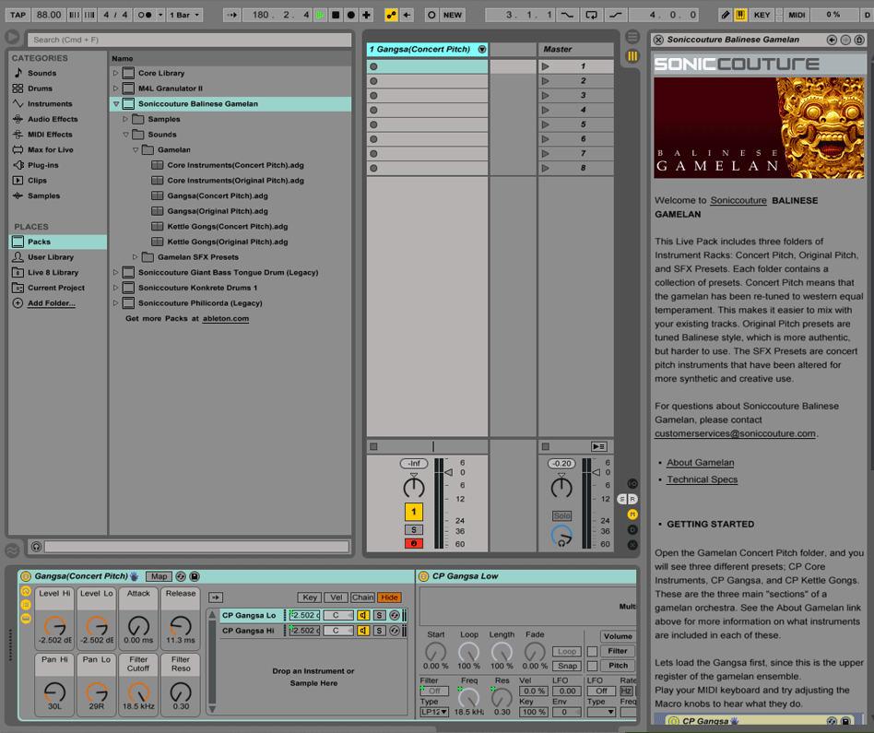Expand the Core Library pack

pyautogui.click(x=115, y=73)
